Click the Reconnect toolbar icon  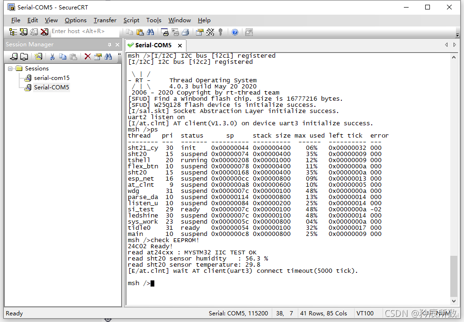(34, 32)
